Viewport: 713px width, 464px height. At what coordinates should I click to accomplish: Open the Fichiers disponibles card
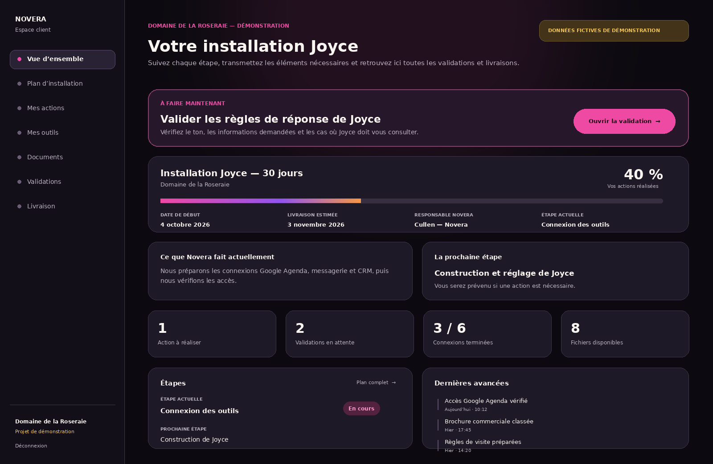(x=625, y=334)
